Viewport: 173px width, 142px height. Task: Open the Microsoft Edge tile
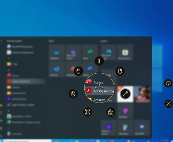109,52
